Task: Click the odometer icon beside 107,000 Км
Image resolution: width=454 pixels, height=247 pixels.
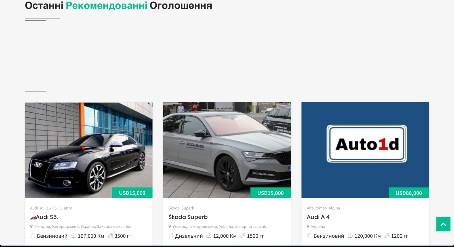Action: tap(73, 236)
